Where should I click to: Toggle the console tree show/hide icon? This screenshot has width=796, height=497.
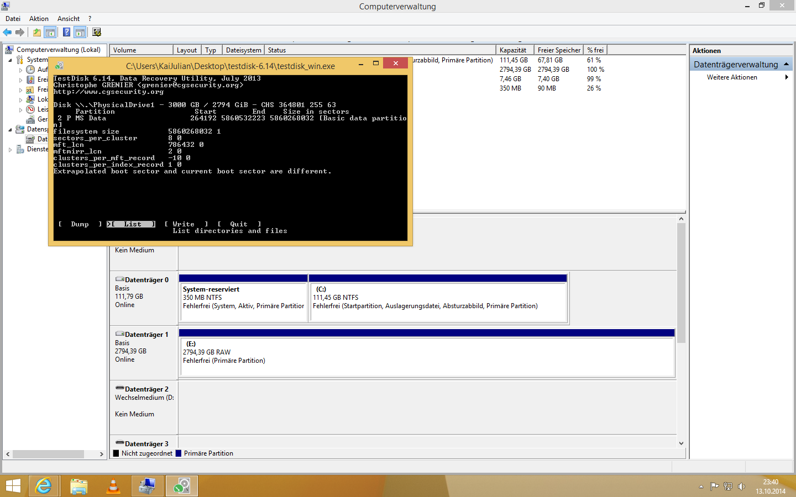coord(50,33)
